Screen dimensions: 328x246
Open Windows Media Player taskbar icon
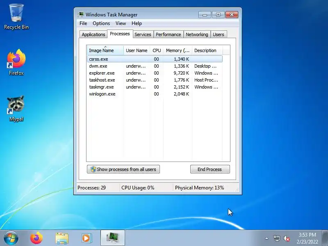click(87, 238)
